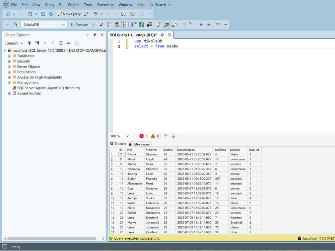Click Object Explorer scrollbar left arrow
Screen dimensions: 335x251
click(5, 239)
